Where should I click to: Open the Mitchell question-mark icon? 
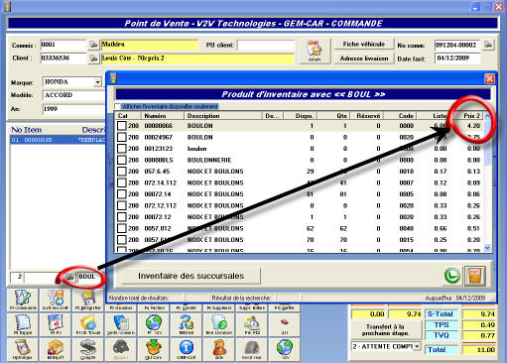click(x=187, y=324)
